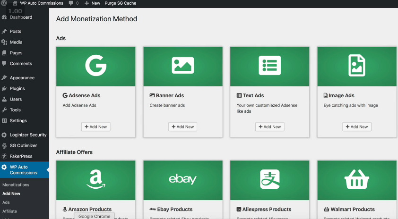The height and width of the screenshot is (219, 398).
Task: Go to Dashboard menu item
Action: [x=21, y=17]
